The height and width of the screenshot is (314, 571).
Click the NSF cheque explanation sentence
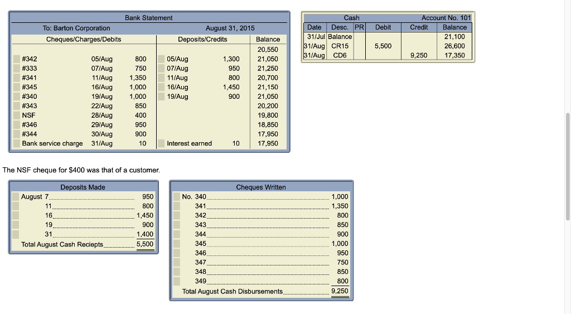(81, 170)
